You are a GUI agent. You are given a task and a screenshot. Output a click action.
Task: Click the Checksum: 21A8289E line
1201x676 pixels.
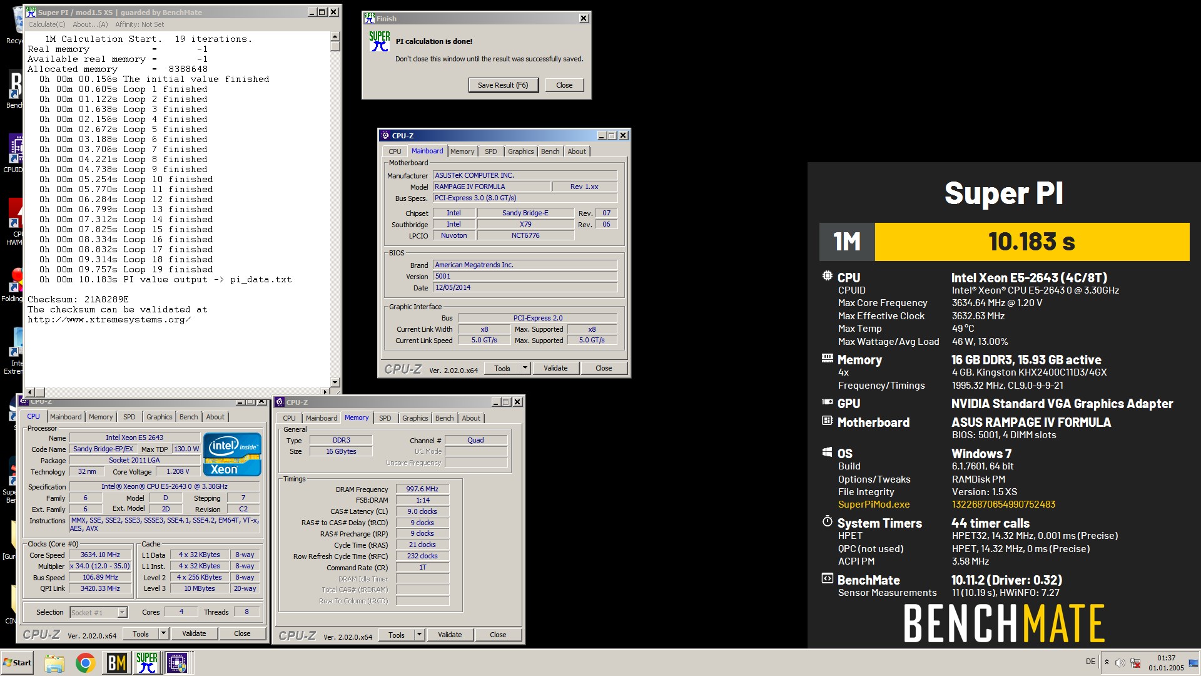pyautogui.click(x=78, y=299)
